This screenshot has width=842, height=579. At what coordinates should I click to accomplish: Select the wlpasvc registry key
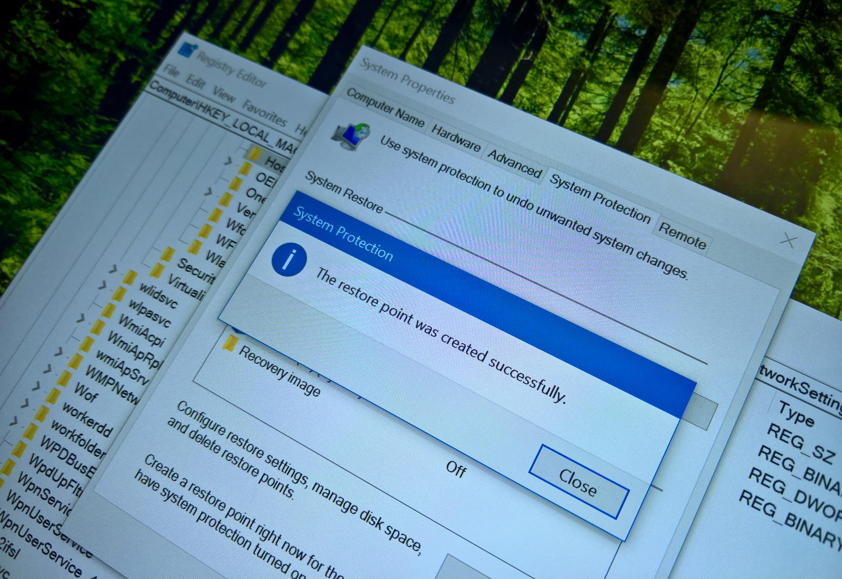tap(149, 313)
